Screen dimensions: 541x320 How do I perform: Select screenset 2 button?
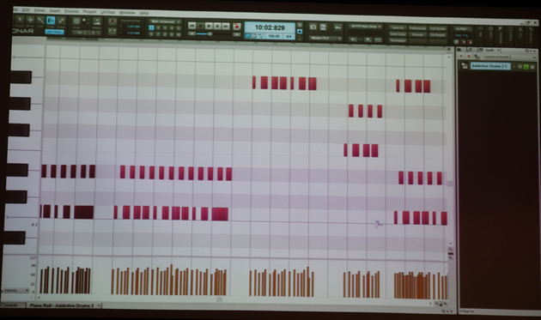pos(158,28)
